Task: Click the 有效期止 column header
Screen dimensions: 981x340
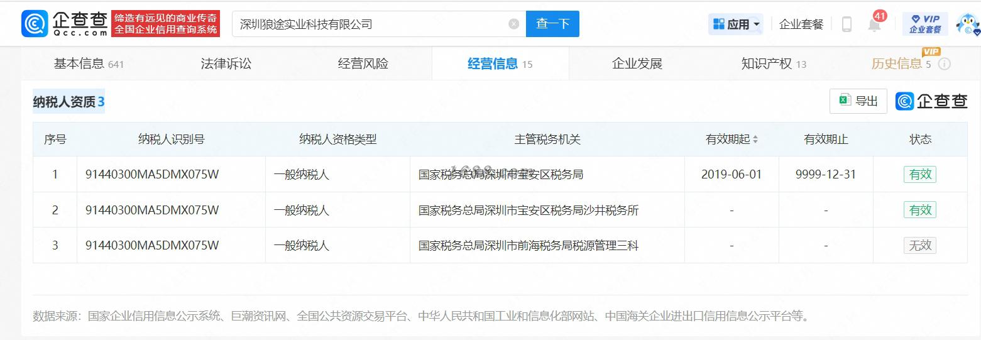Action: click(x=826, y=140)
